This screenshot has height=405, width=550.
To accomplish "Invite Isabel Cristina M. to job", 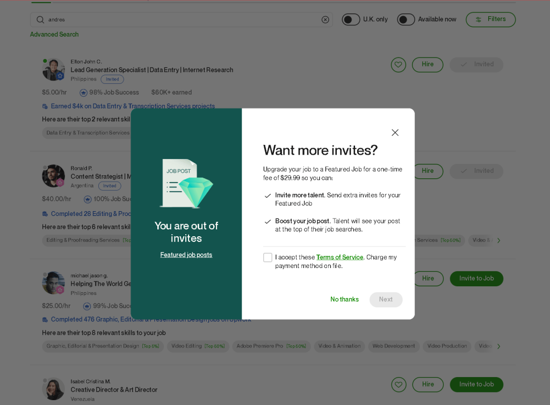I will [476, 385].
